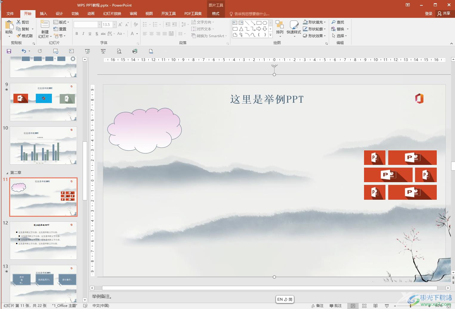Save presentation via quick access floppy icon
This screenshot has width=455, height=309.
coord(9,51)
